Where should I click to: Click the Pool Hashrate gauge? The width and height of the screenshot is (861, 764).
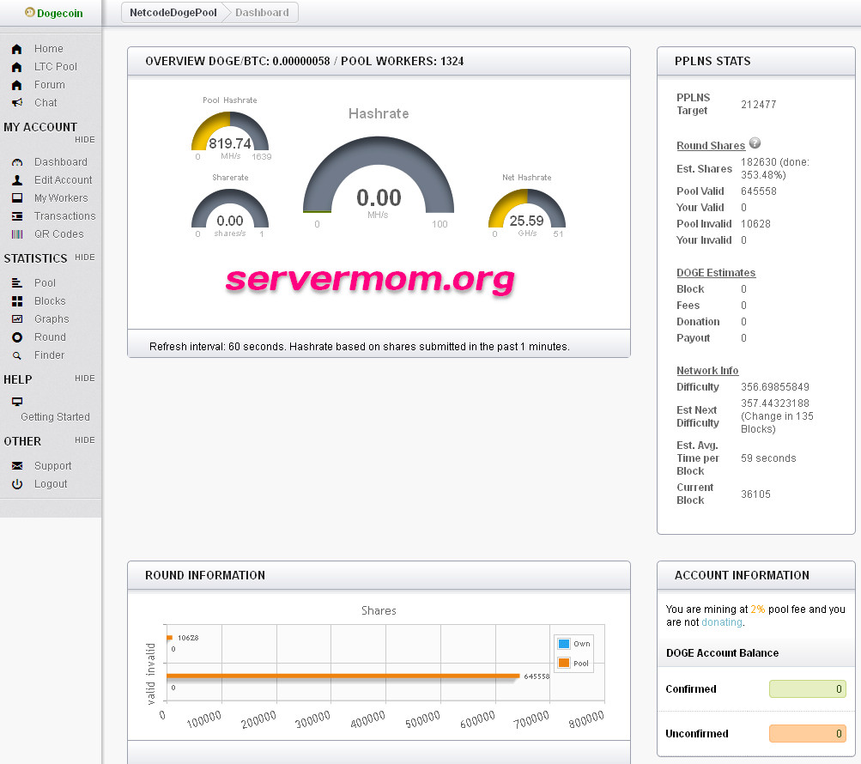[230, 131]
